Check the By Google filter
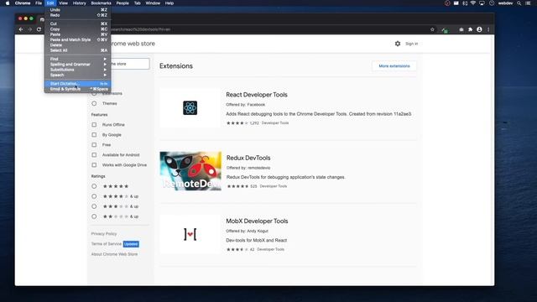The height and width of the screenshot is (302, 537). pos(94,134)
